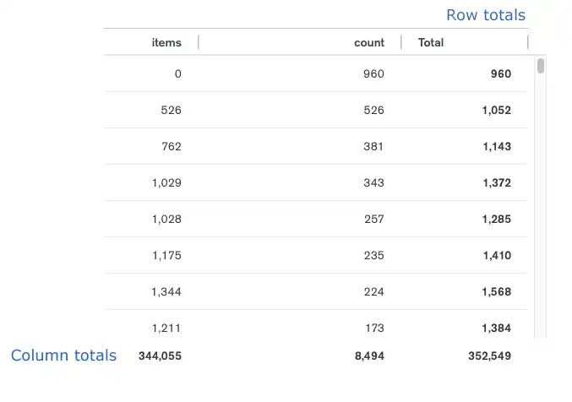The image size is (572, 402).
Task: Select the items cell with value 762
Action: point(172,146)
